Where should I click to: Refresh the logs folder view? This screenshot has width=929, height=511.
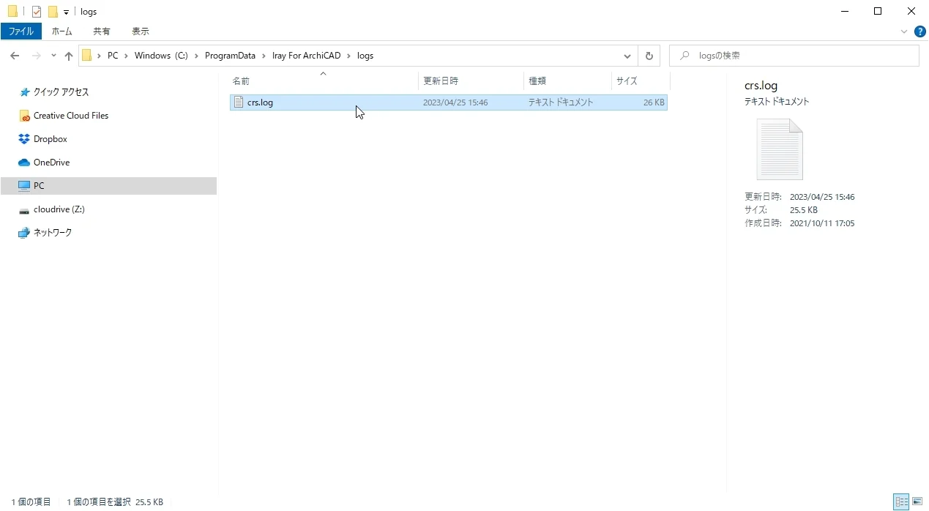tap(649, 56)
